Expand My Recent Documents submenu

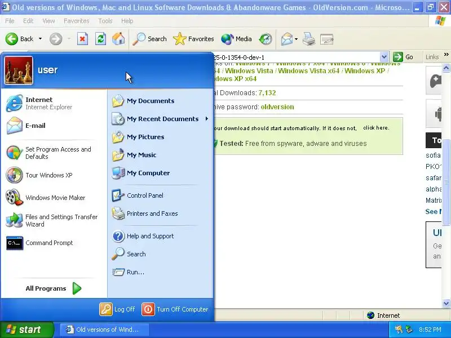coord(160,119)
